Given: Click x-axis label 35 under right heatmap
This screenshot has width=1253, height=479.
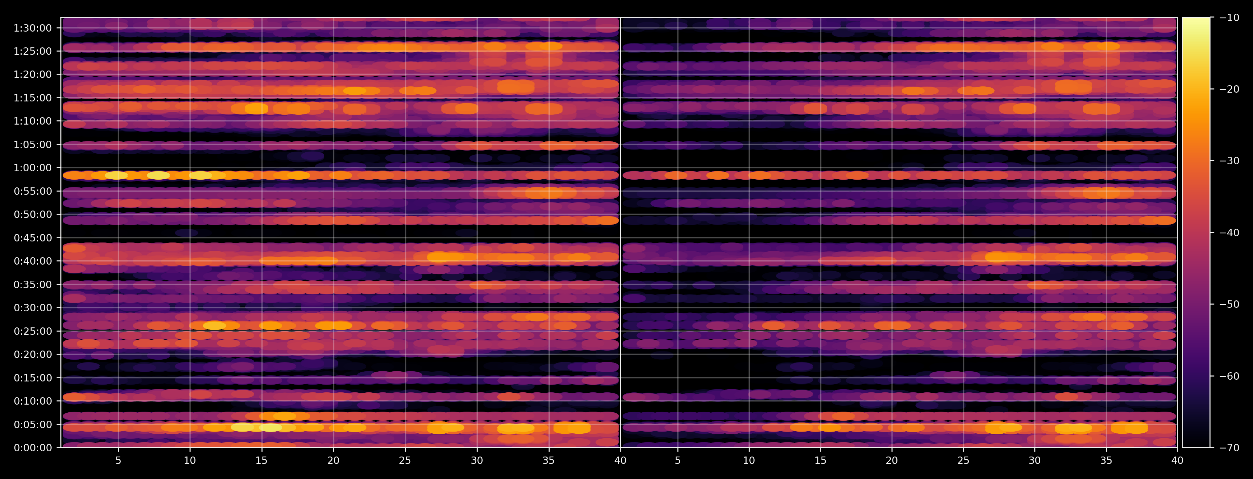Looking at the screenshot, I should [1106, 460].
